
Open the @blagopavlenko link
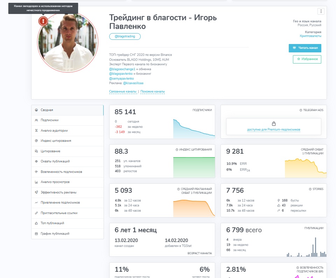coord(121,74)
